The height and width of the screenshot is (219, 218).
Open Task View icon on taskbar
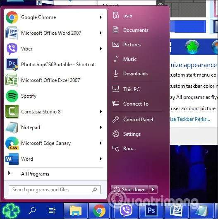point(52,211)
